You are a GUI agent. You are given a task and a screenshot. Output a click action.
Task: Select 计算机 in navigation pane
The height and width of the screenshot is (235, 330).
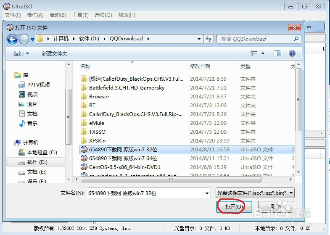26,143
